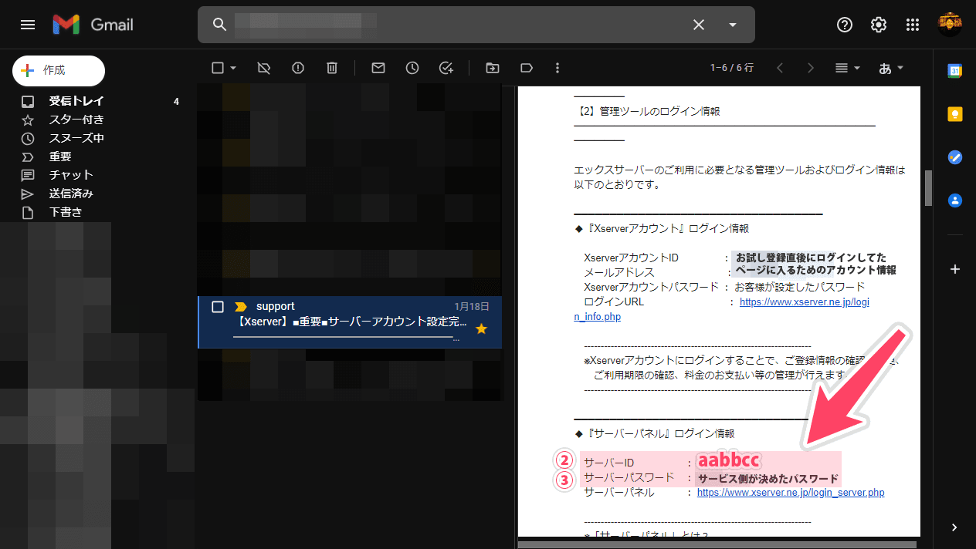Click the Gmail logo

point(93,25)
